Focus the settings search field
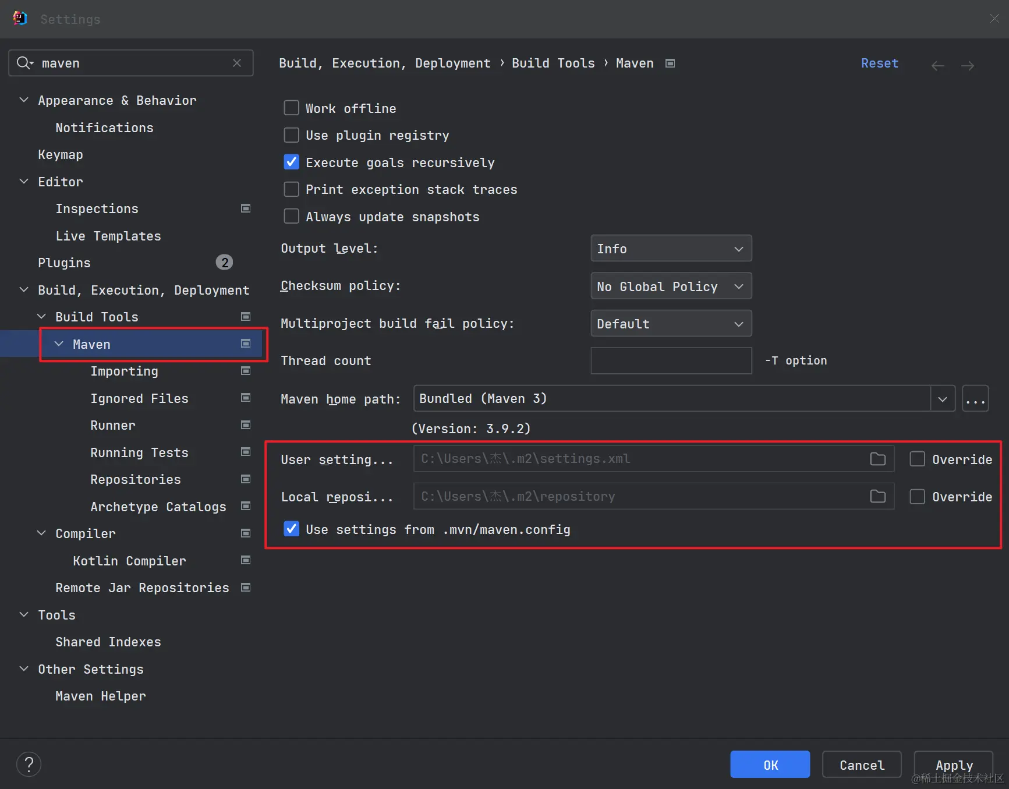Image resolution: width=1009 pixels, height=789 pixels. [131, 63]
